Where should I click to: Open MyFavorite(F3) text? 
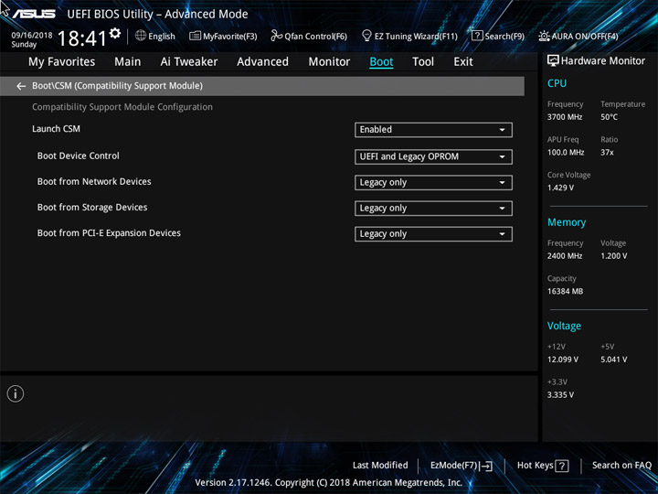point(230,37)
